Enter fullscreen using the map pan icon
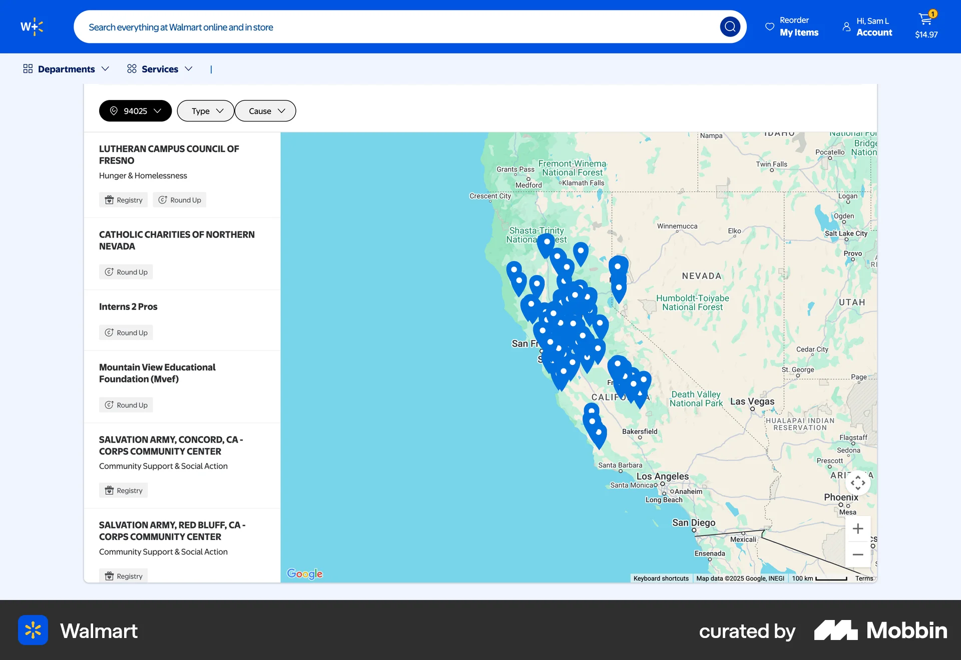This screenshot has width=961, height=660. pyautogui.click(x=858, y=482)
